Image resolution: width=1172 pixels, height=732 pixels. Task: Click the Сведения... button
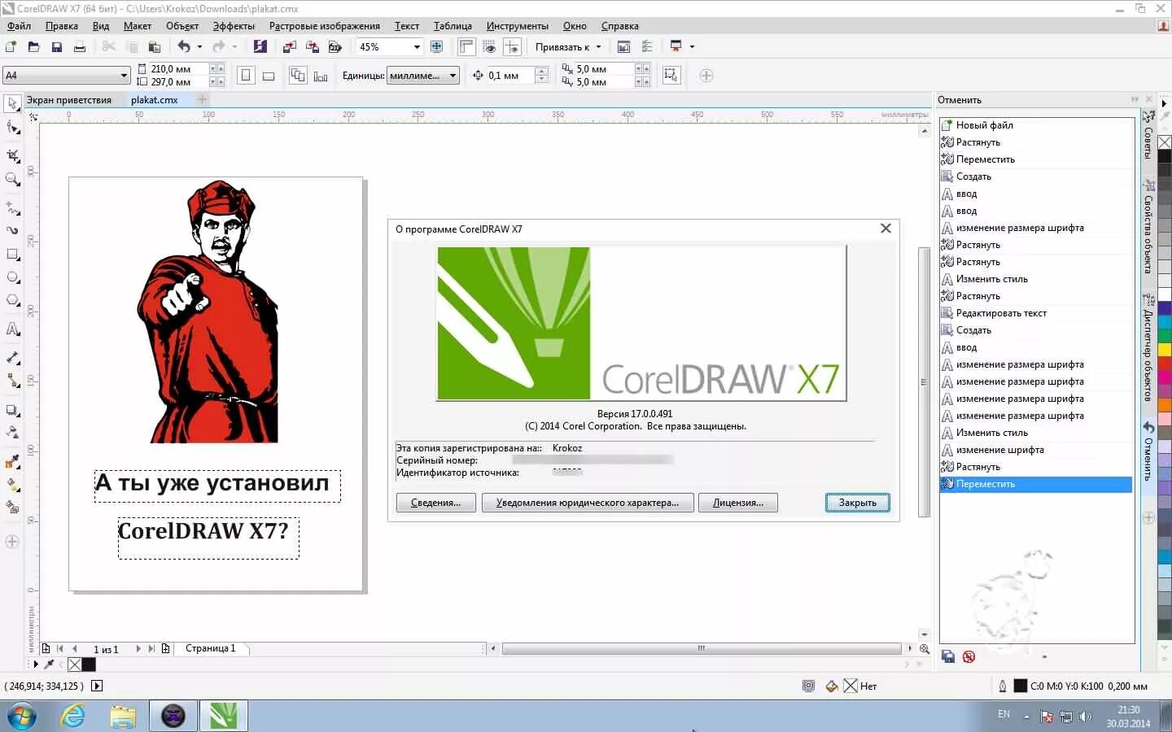436,503
